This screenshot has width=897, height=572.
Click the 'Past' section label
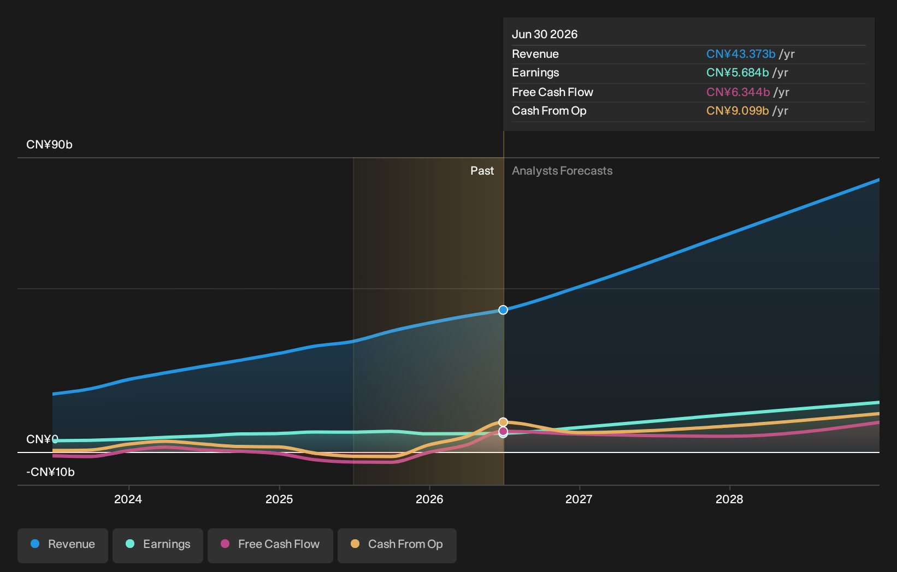(482, 171)
